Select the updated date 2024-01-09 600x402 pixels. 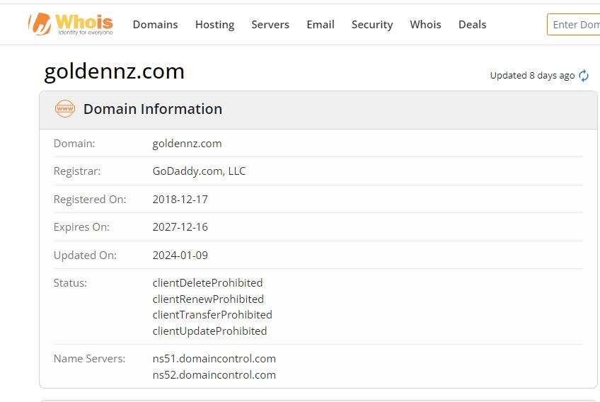[x=180, y=255]
